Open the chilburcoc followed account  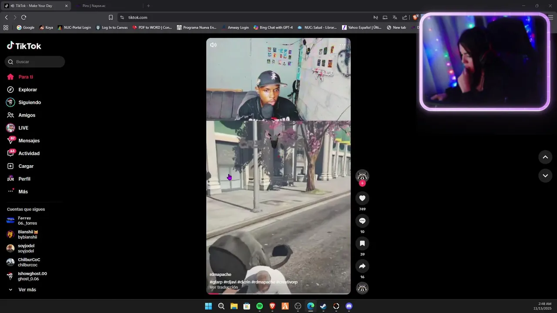pyautogui.click(x=28, y=262)
